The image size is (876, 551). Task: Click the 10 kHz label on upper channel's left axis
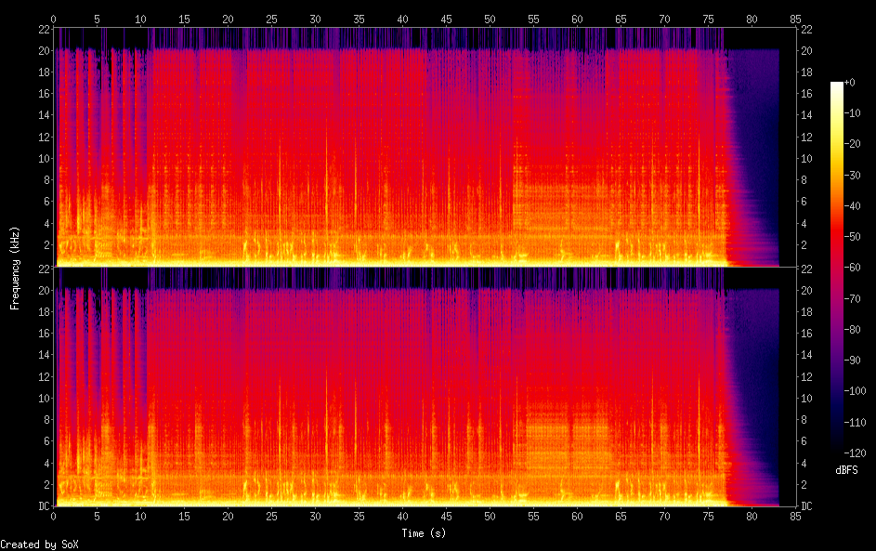point(44,158)
